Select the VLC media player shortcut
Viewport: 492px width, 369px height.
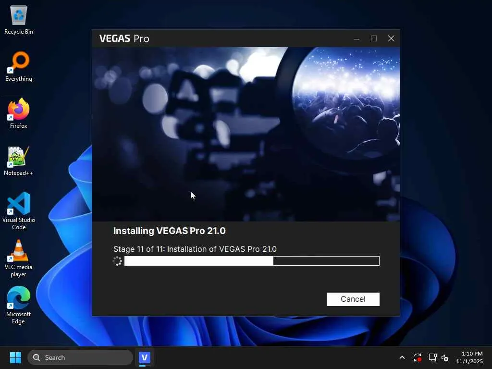click(19, 258)
